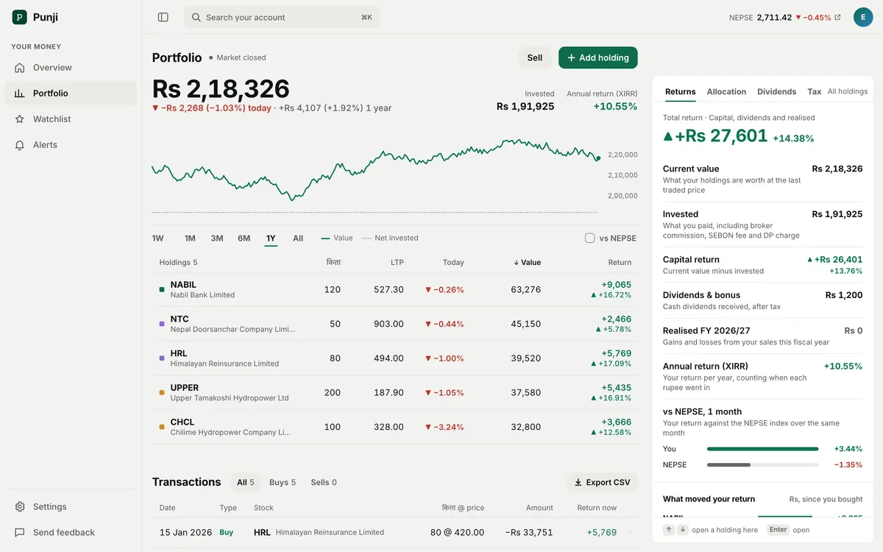
Task: Open the NABIL holding row
Action: [395, 290]
